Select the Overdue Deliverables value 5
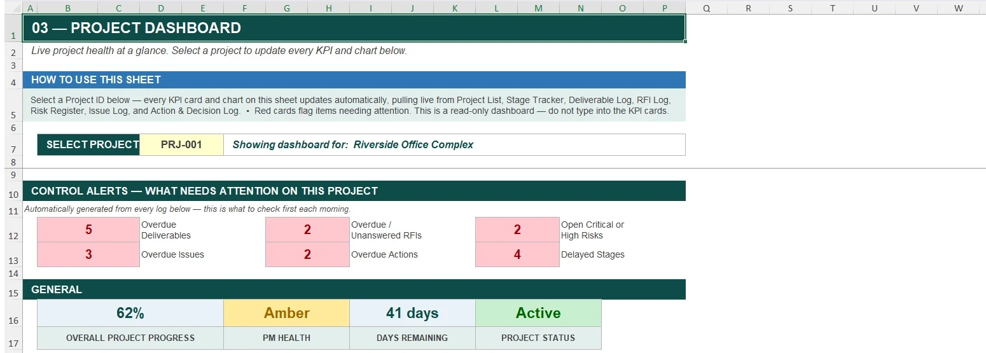 pos(88,230)
